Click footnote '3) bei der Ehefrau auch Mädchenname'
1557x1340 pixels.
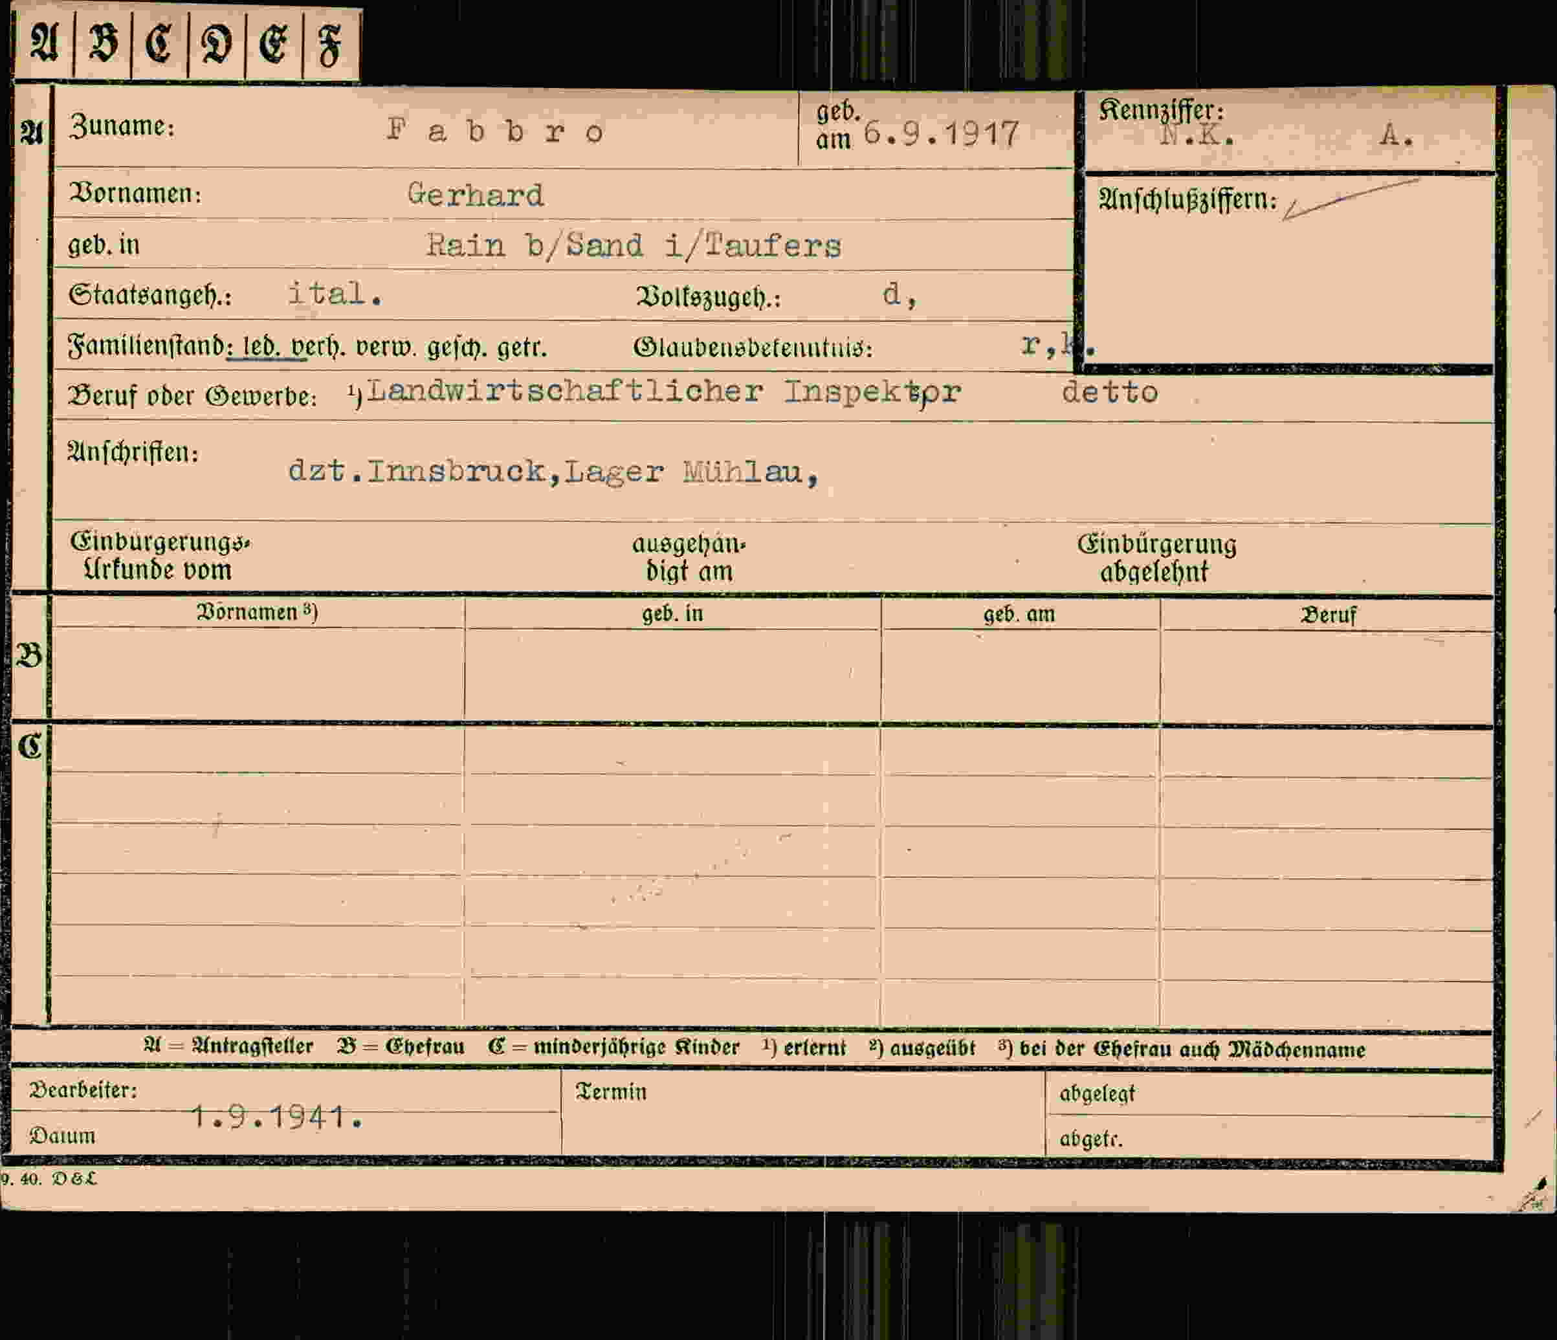coord(1182,1049)
